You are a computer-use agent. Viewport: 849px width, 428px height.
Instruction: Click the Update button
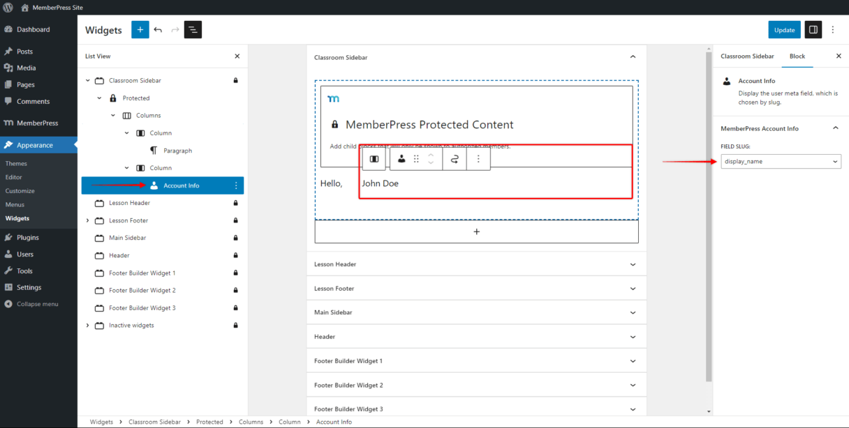click(784, 30)
